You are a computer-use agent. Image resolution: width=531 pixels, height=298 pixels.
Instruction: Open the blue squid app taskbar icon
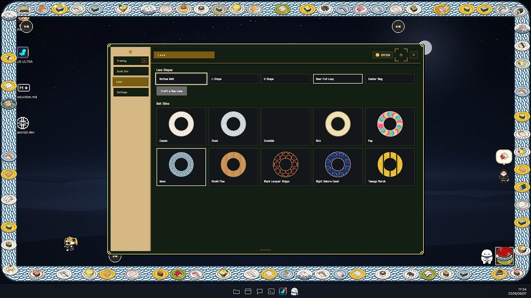coord(283,291)
